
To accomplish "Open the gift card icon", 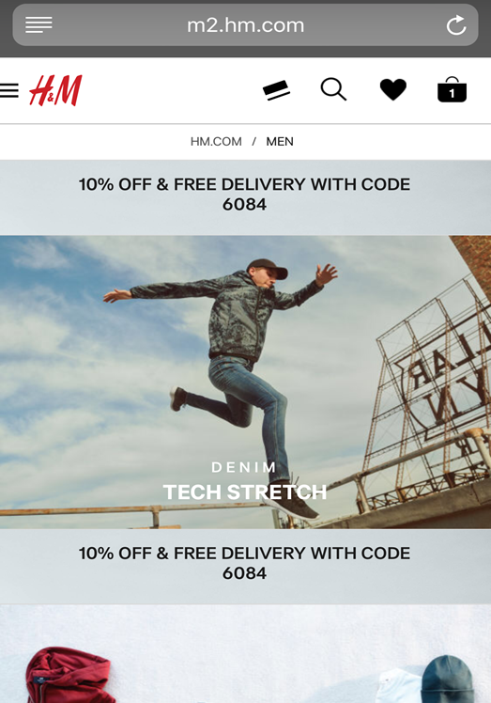I will [x=276, y=90].
